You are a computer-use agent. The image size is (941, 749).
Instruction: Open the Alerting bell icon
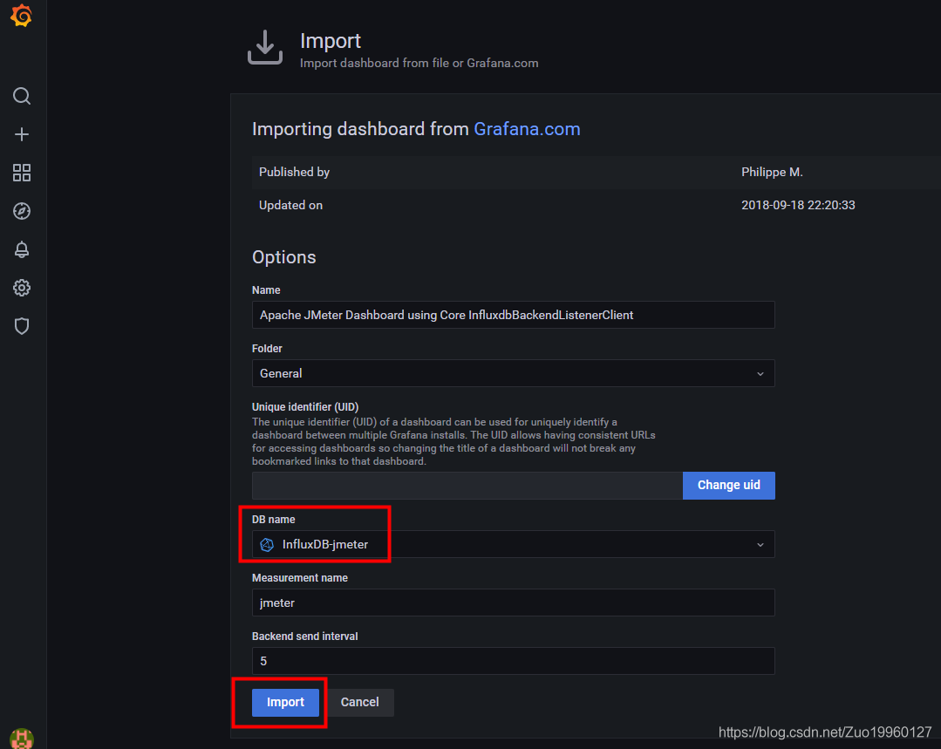(22, 249)
